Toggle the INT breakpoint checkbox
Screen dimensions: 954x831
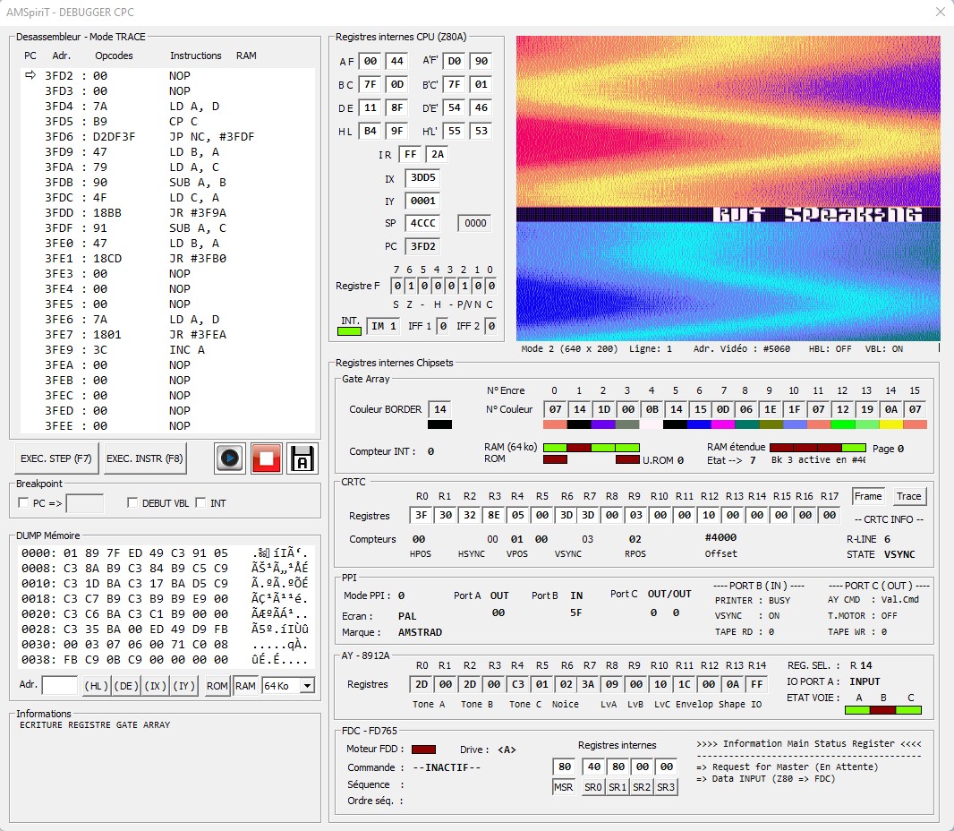pos(200,502)
